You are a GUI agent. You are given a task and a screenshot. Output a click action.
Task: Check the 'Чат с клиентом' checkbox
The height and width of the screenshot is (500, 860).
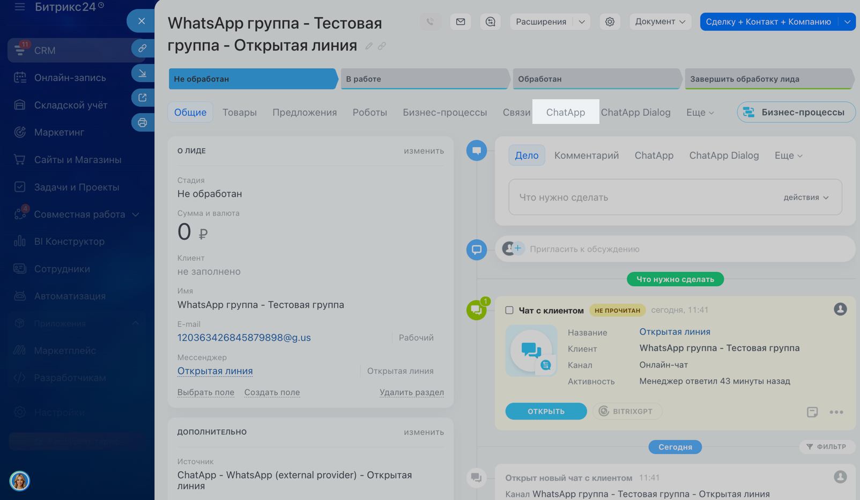pos(509,310)
